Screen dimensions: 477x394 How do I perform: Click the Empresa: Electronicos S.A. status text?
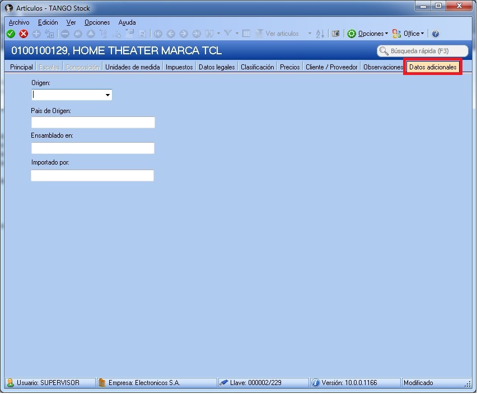point(144,383)
